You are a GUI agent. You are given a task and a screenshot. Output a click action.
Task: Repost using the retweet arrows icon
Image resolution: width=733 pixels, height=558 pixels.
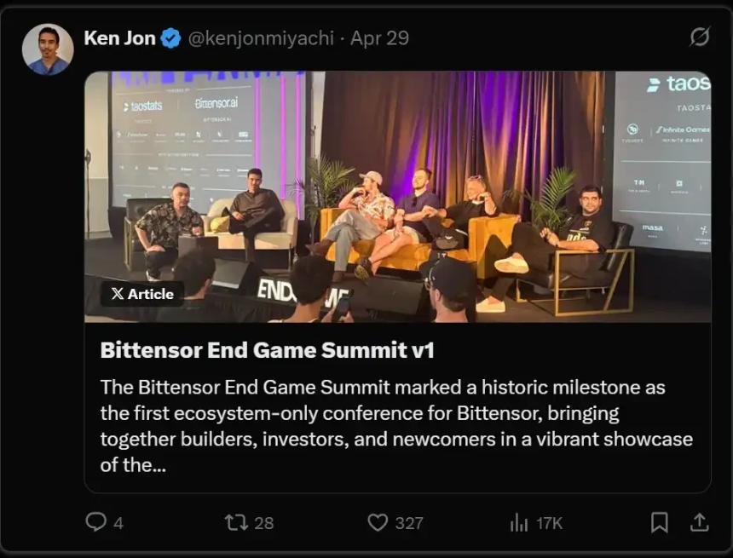tap(236, 521)
